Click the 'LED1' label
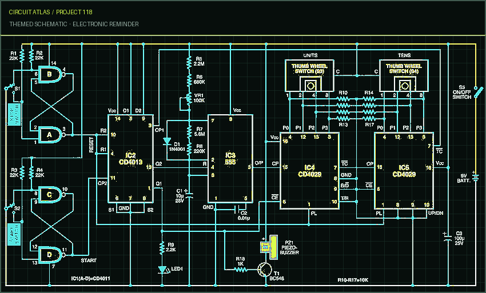This screenshot has width=486, height=293. 177,269
